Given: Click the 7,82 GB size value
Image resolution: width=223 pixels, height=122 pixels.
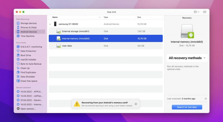Looking at the screenshot, I should 141,31.
